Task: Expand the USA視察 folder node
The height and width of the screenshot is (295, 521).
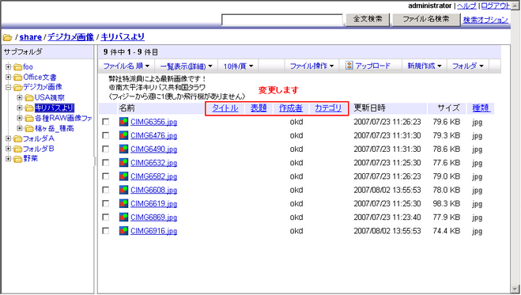Action: point(20,97)
